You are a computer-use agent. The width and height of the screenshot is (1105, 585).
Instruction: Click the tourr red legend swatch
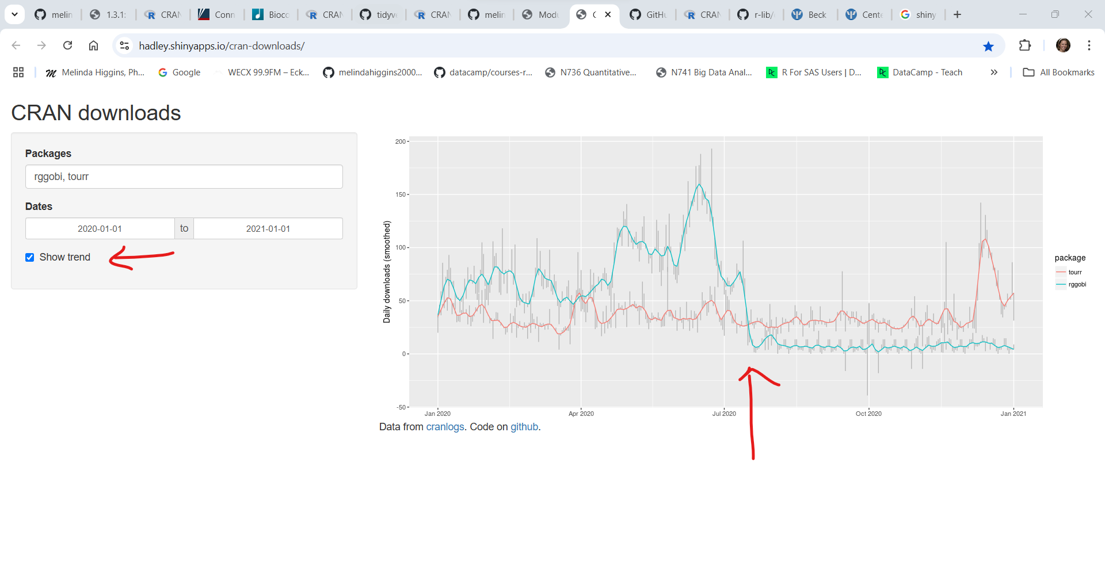(x=1061, y=272)
